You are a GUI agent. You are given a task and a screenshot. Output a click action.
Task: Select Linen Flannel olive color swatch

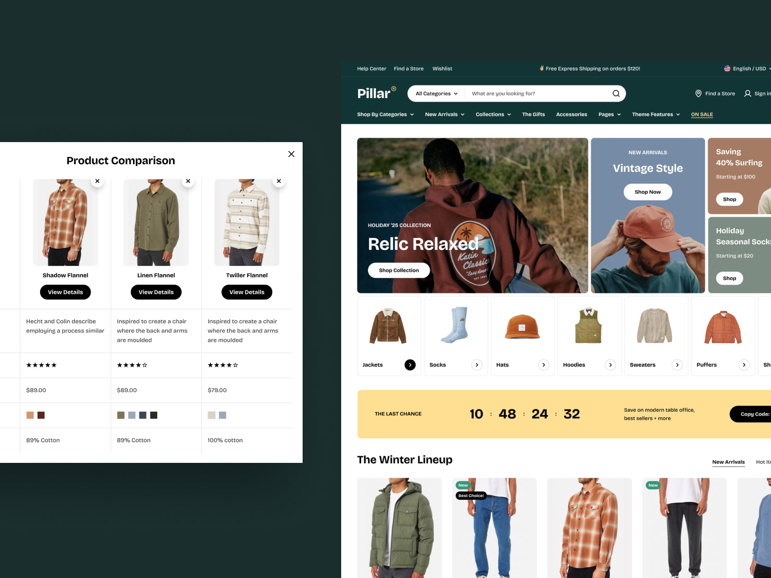pyautogui.click(x=121, y=415)
